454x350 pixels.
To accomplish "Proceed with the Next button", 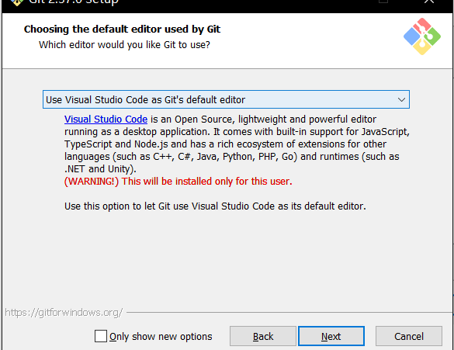I will point(331,336).
